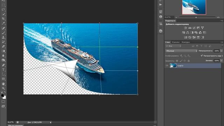Click the Слой 0 layer thumbnail

173,65
